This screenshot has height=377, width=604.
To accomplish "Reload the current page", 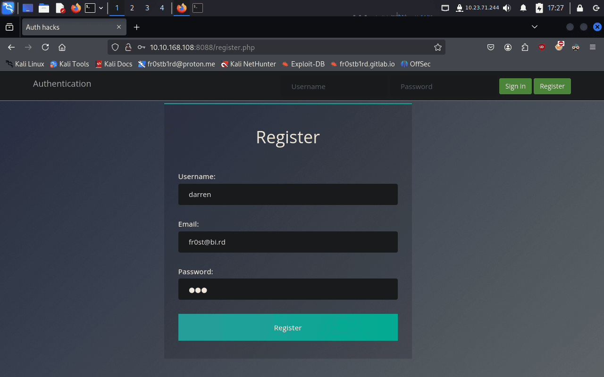I will 45,47.
